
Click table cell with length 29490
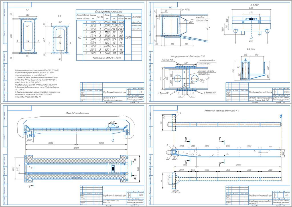pyautogui.click(x=107, y=29)
